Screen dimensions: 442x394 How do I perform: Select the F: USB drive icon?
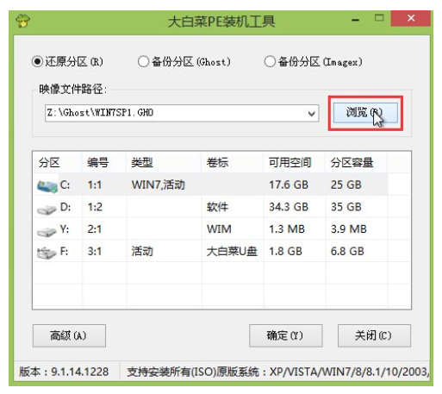coord(47,253)
